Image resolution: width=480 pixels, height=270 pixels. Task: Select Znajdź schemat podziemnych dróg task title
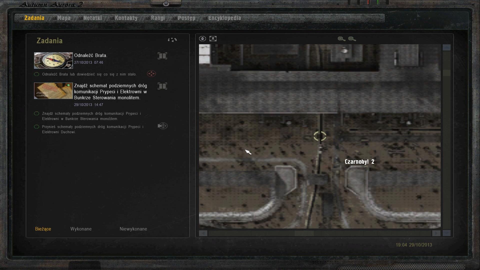[110, 92]
